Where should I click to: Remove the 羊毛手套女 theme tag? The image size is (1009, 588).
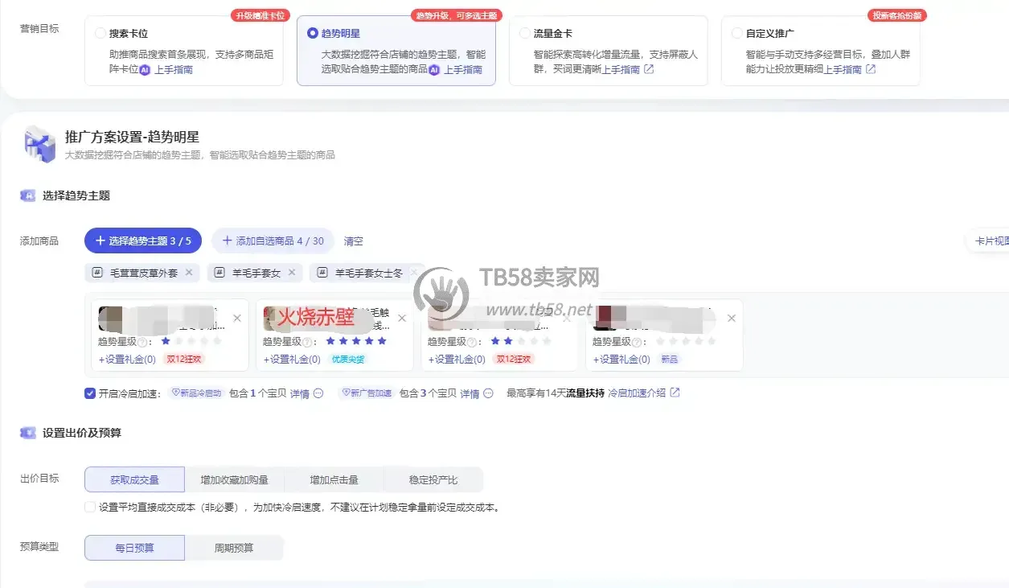click(x=292, y=273)
